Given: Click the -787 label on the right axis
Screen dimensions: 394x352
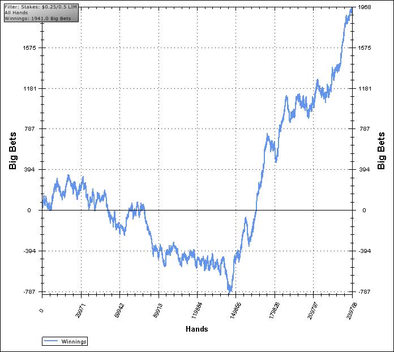Looking at the screenshot, I should [364, 291].
